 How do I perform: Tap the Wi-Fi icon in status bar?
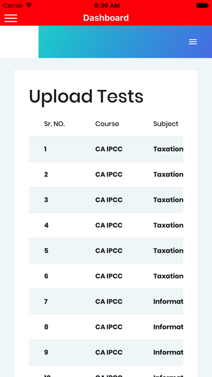coord(29,5)
